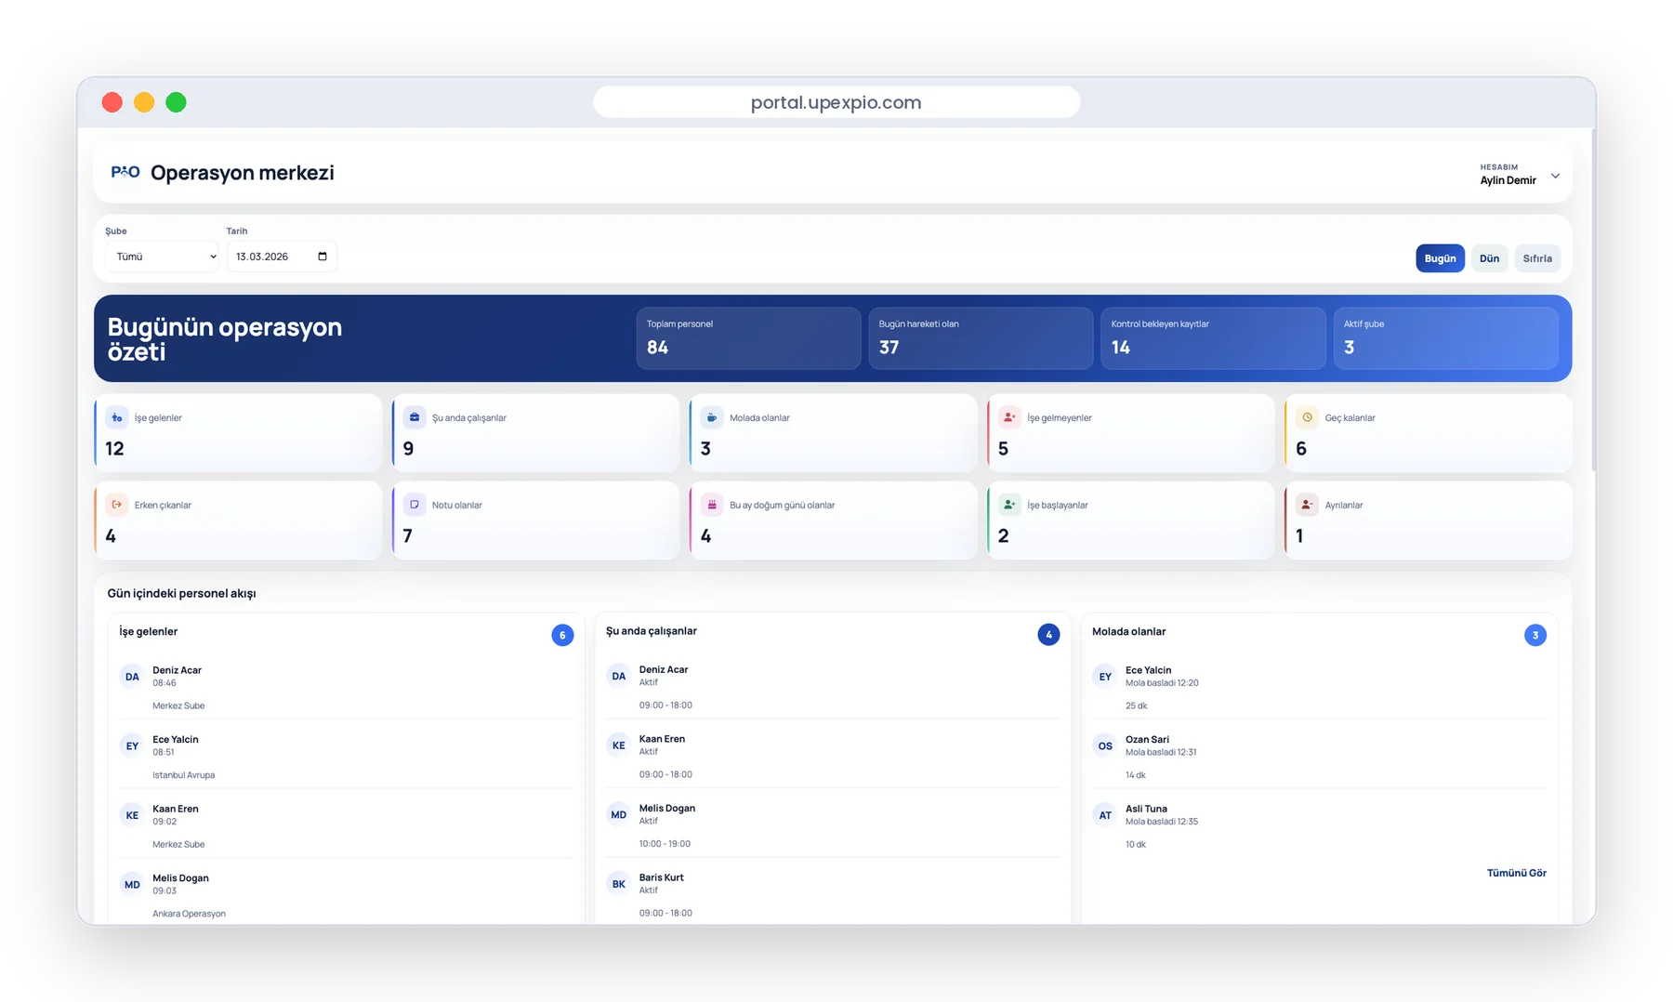This screenshot has height=1002, width=1673.
Task: Select Kaan Eren Aktif in Şu anda çalışanlar
Action: coord(833,757)
